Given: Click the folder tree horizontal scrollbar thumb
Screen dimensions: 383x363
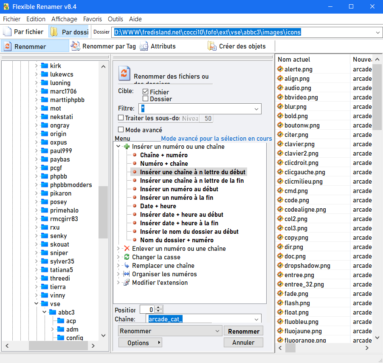Looking at the screenshot, I should tap(58, 346).
